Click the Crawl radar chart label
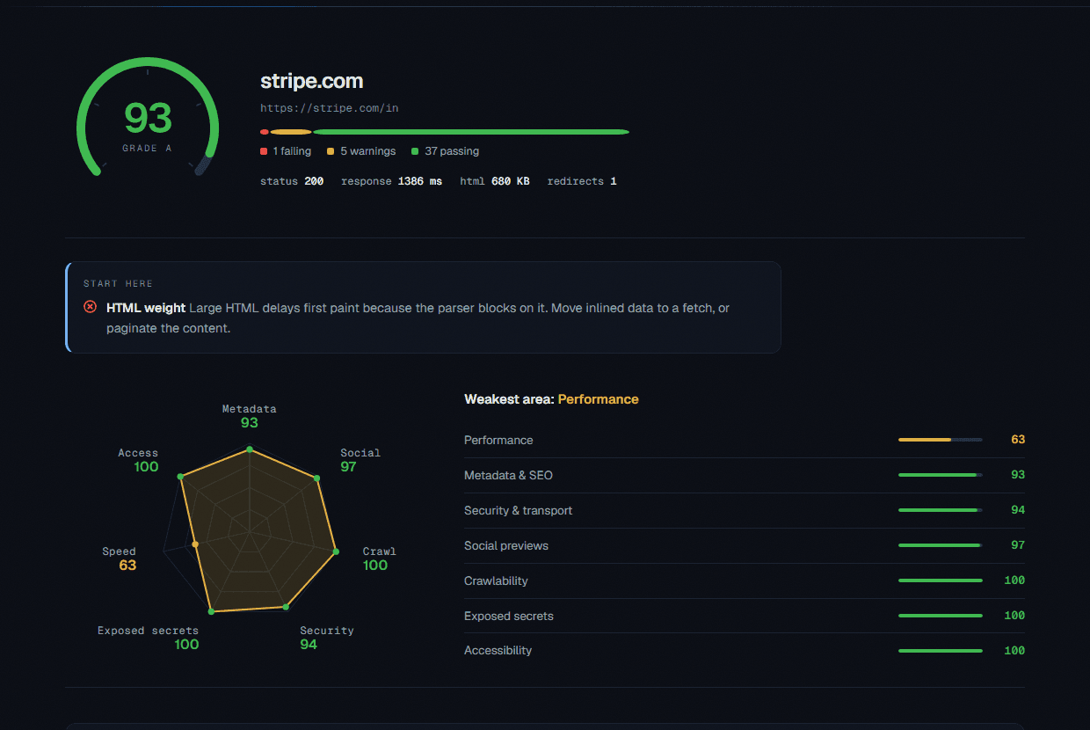The image size is (1090, 730). coord(380,551)
